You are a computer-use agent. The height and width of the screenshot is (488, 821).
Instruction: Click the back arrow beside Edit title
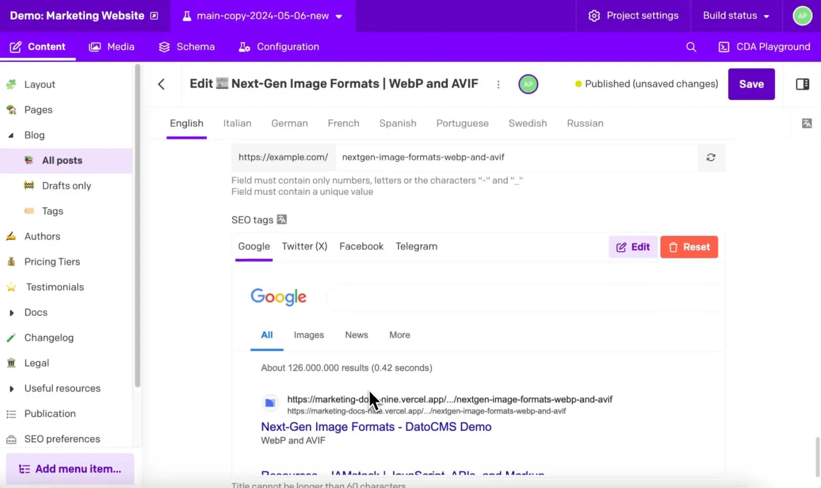tap(161, 84)
